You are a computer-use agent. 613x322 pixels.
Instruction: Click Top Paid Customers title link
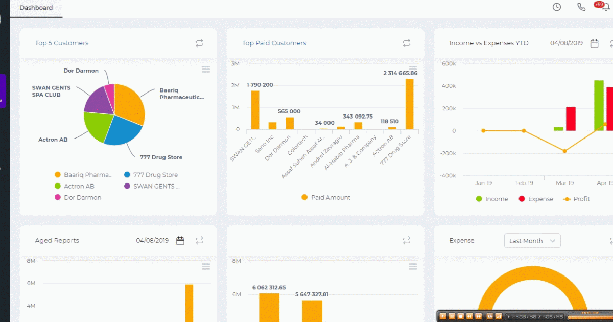point(274,43)
